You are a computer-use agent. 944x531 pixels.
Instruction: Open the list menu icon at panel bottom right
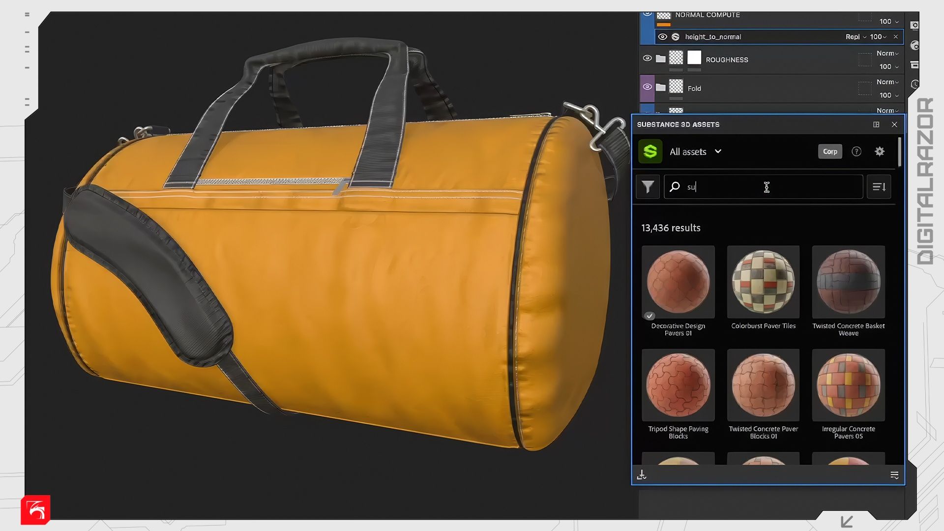click(x=894, y=475)
